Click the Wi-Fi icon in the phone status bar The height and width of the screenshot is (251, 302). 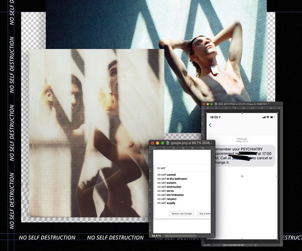[x=268, y=117]
